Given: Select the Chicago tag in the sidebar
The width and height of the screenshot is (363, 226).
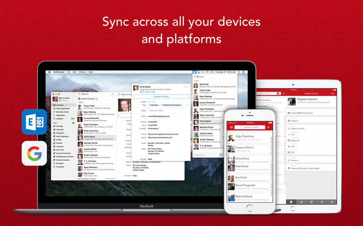Looking at the screenshot, I should tap(64, 127).
